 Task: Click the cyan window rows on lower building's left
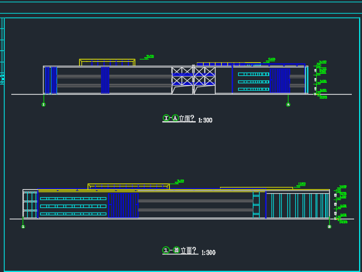point(72,205)
